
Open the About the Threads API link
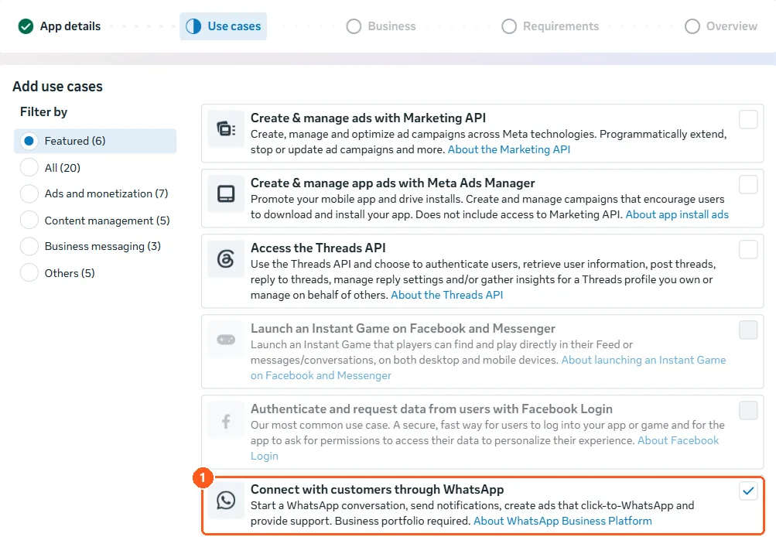click(447, 295)
